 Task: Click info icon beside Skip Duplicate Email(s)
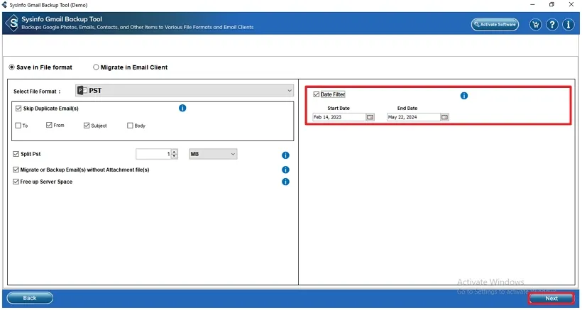point(182,108)
